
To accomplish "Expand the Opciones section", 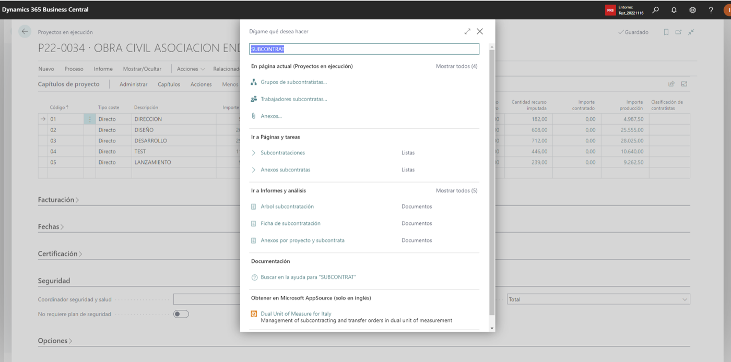I will [x=55, y=341].
